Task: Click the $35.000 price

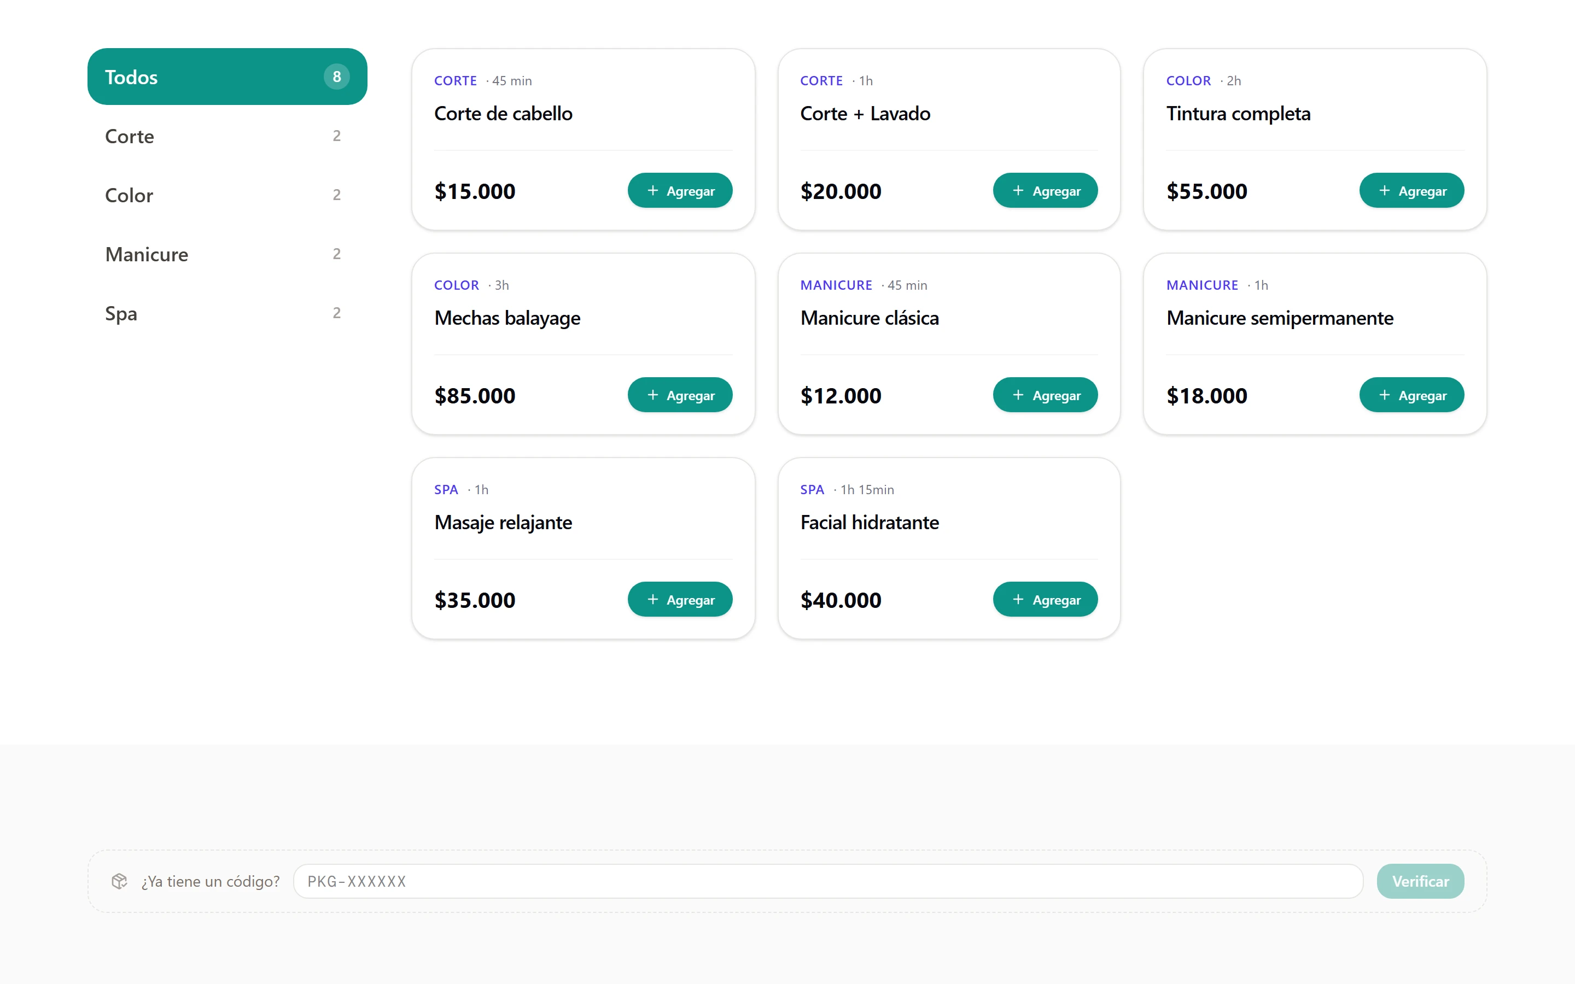Action: (475, 600)
